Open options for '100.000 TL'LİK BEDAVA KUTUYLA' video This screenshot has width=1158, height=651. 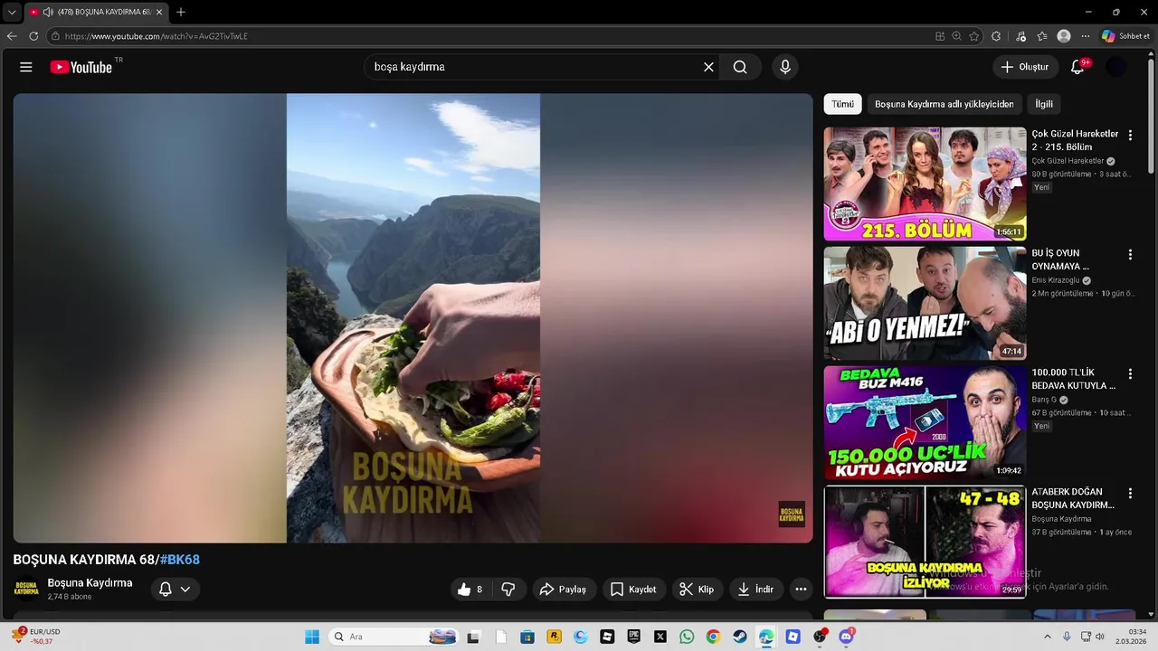pos(1130,374)
